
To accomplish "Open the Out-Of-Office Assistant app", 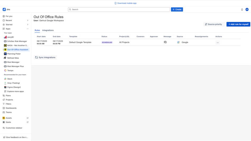I will (18, 50).
